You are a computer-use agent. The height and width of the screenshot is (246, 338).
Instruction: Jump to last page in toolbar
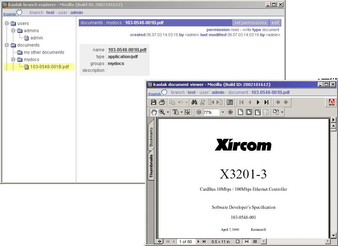(x=266, y=102)
